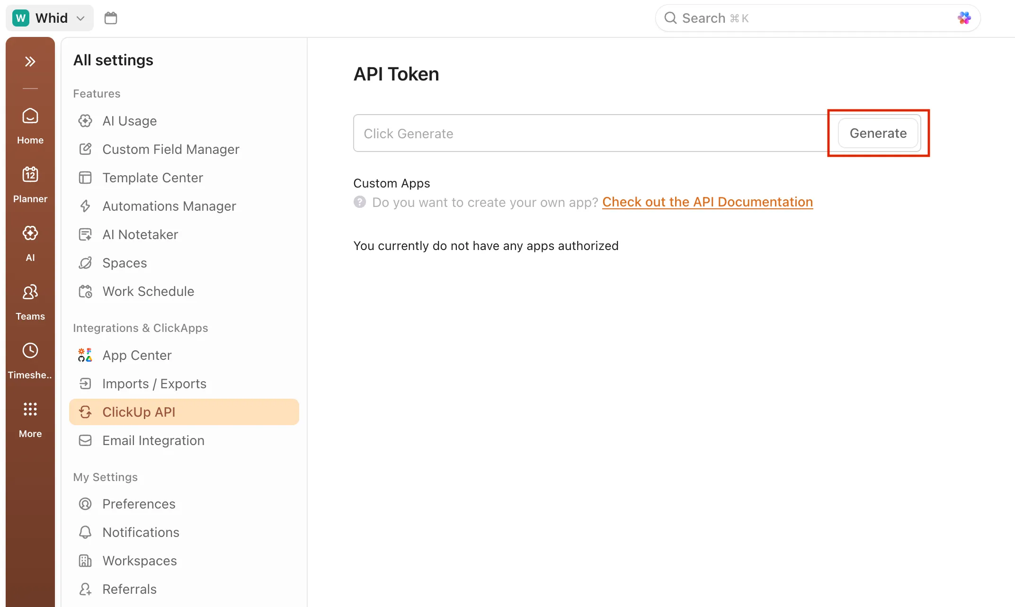Open Custom Field Manager settings
Image resolution: width=1015 pixels, height=607 pixels.
pos(184,150)
